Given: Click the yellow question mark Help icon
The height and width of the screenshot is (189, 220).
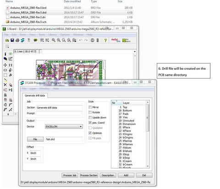Looking at the screenshot, I should 105,40.
